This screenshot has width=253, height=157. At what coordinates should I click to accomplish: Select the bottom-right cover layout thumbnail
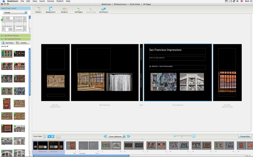[x=20, y=28]
